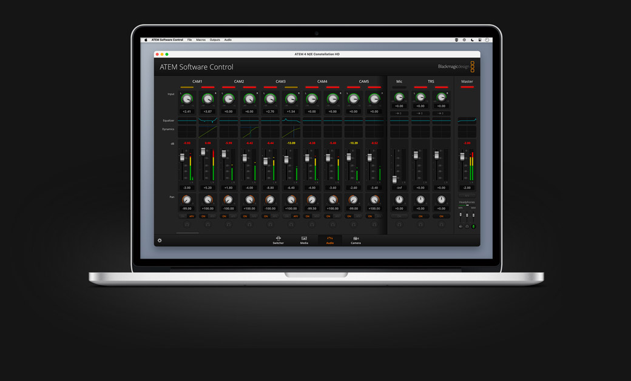The image size is (631, 381).
Task: Click the Master volume fader
Action: 462,156
